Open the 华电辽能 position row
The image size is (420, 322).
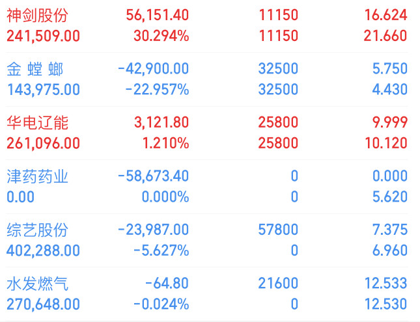click(37, 123)
